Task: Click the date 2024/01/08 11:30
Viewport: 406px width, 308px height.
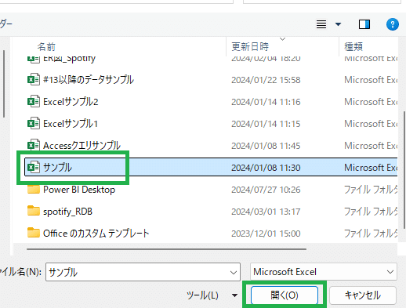Action: click(266, 168)
